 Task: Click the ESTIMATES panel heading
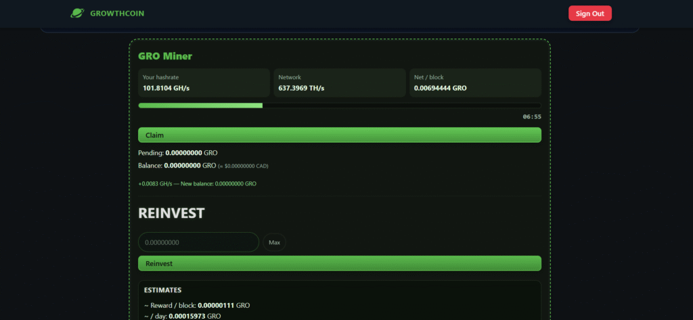coord(162,290)
